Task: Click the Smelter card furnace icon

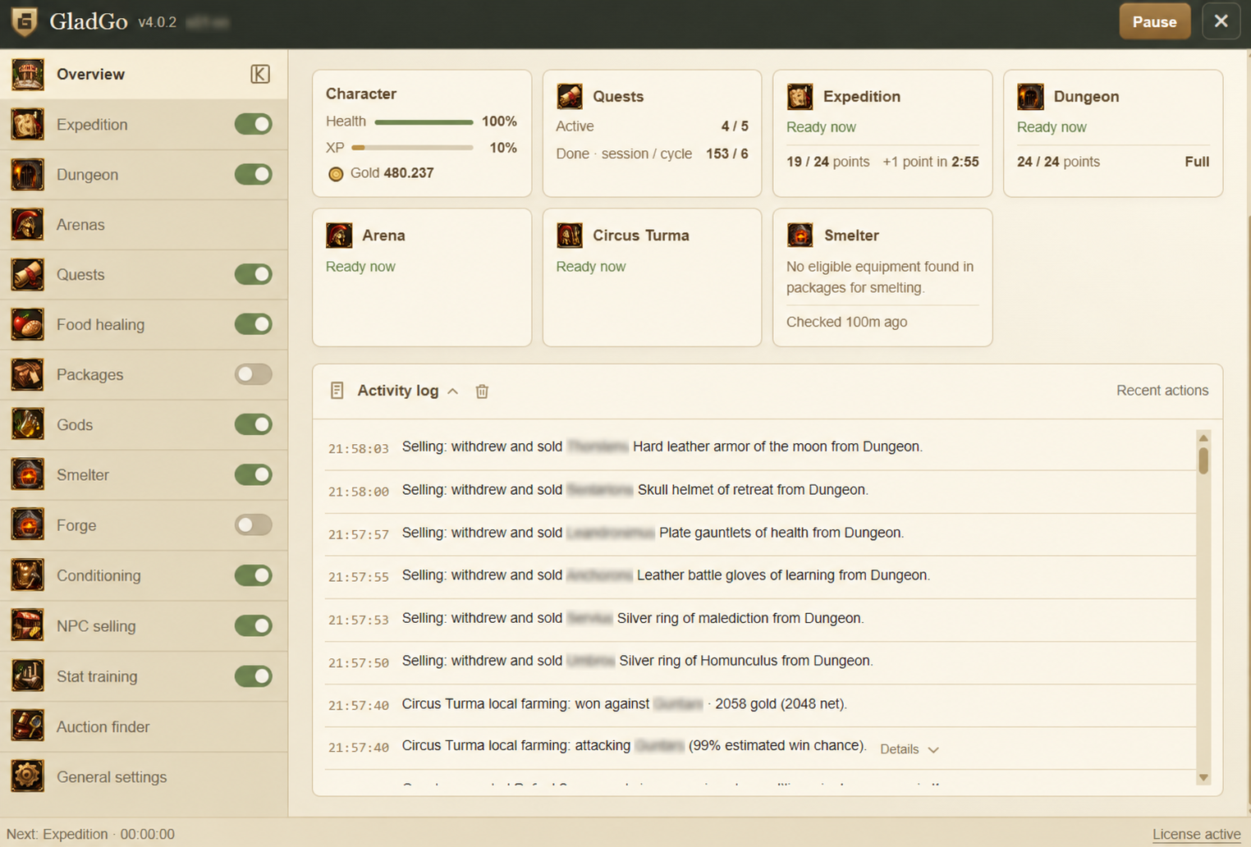Action: [x=800, y=235]
